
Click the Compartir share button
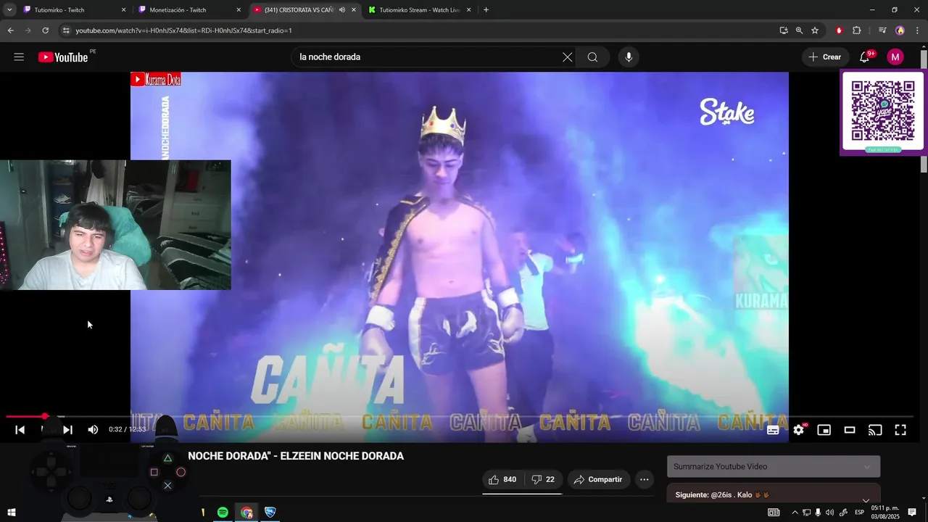click(x=599, y=479)
